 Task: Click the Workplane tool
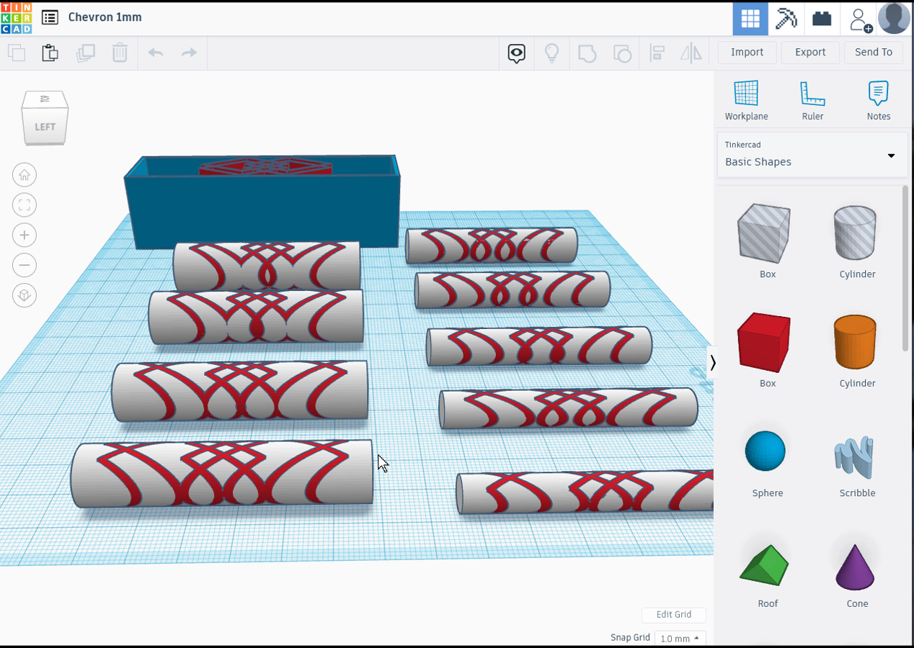(x=746, y=101)
